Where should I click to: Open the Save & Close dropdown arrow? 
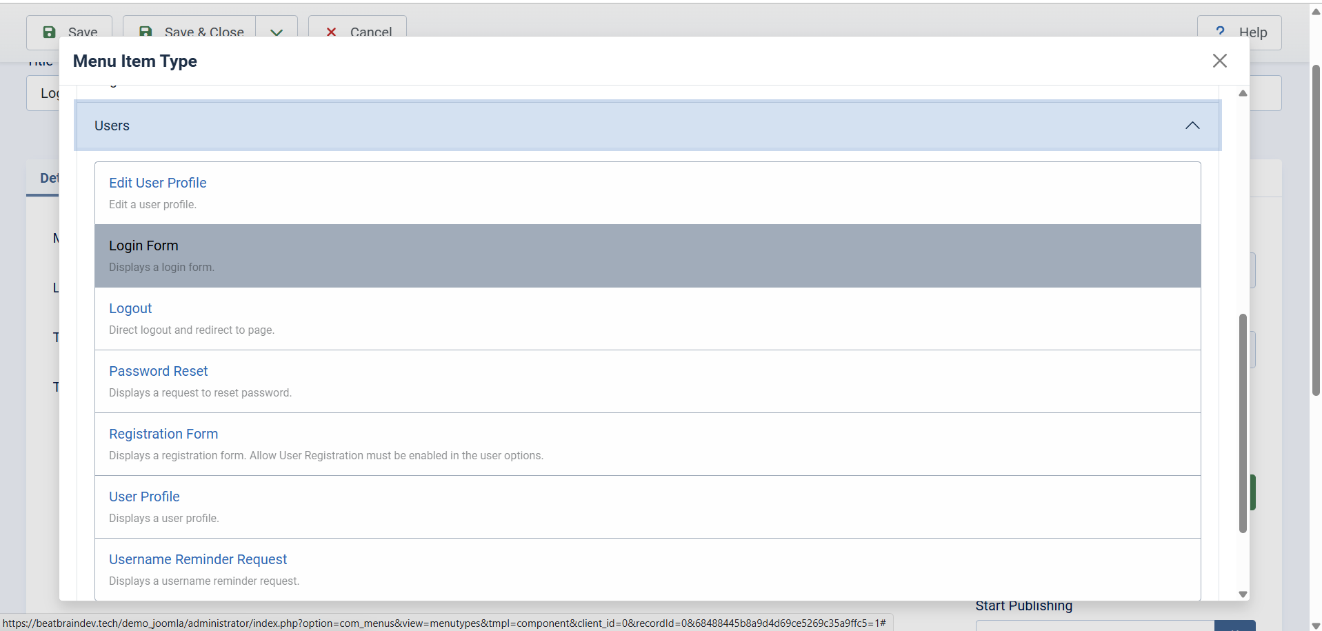click(277, 32)
